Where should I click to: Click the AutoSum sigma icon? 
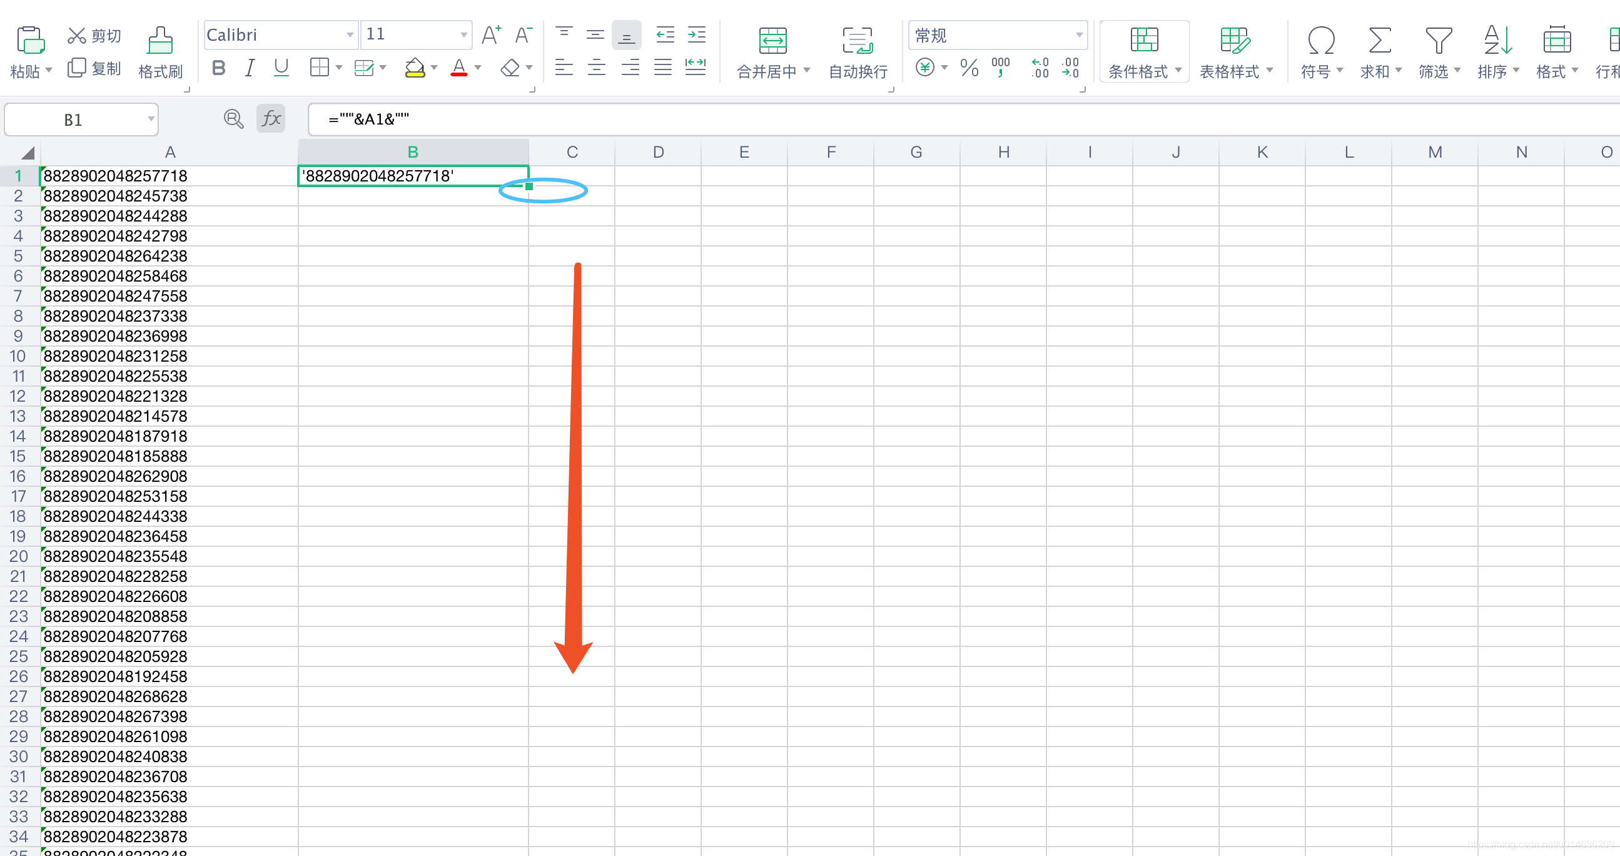coord(1379,41)
